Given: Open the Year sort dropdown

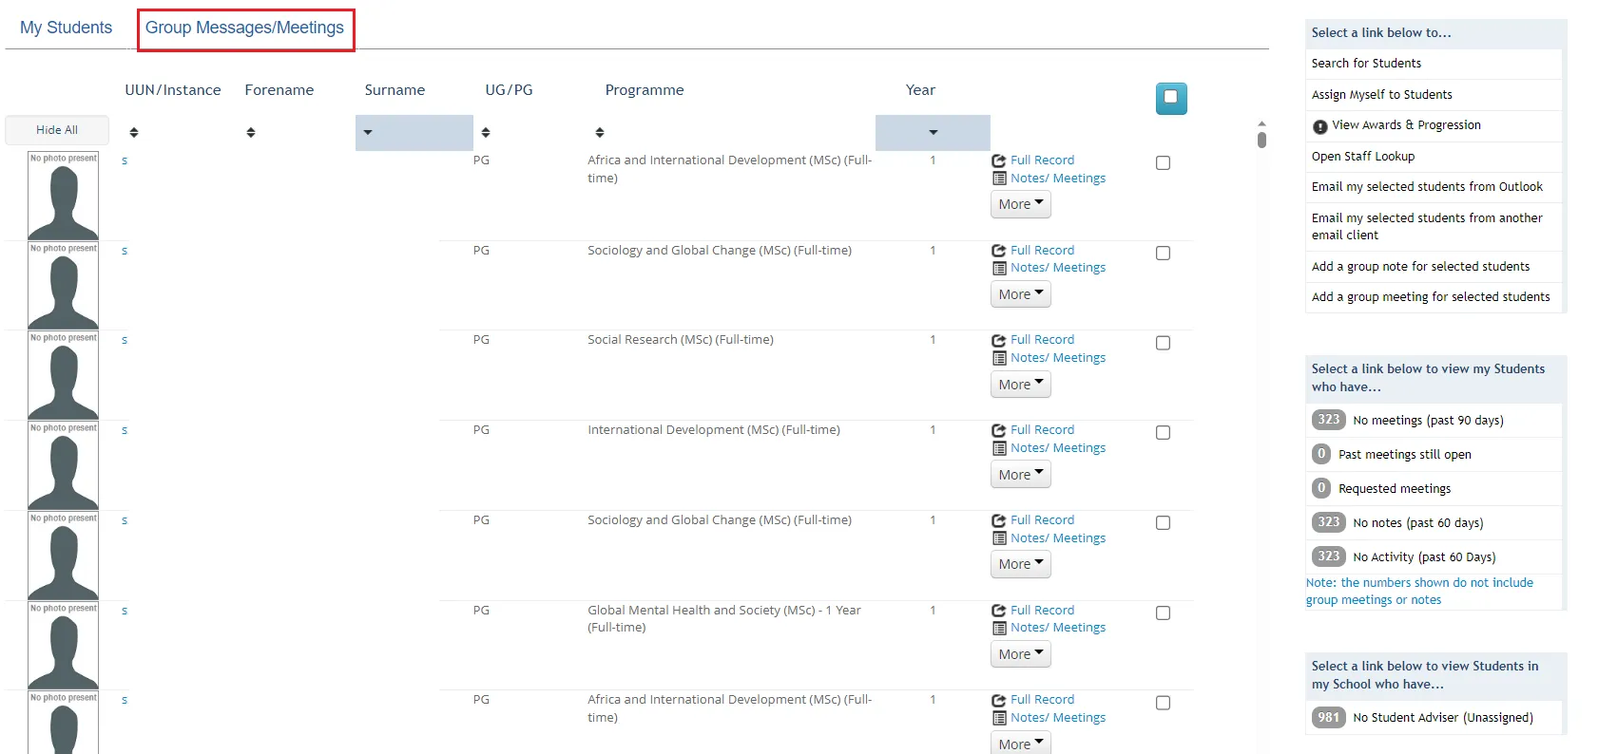Looking at the screenshot, I should [933, 133].
